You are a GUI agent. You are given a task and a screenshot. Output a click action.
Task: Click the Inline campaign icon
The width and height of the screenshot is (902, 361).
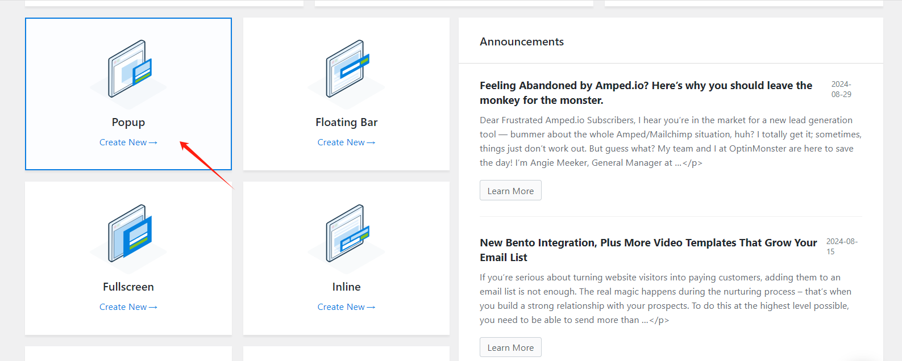(347, 234)
